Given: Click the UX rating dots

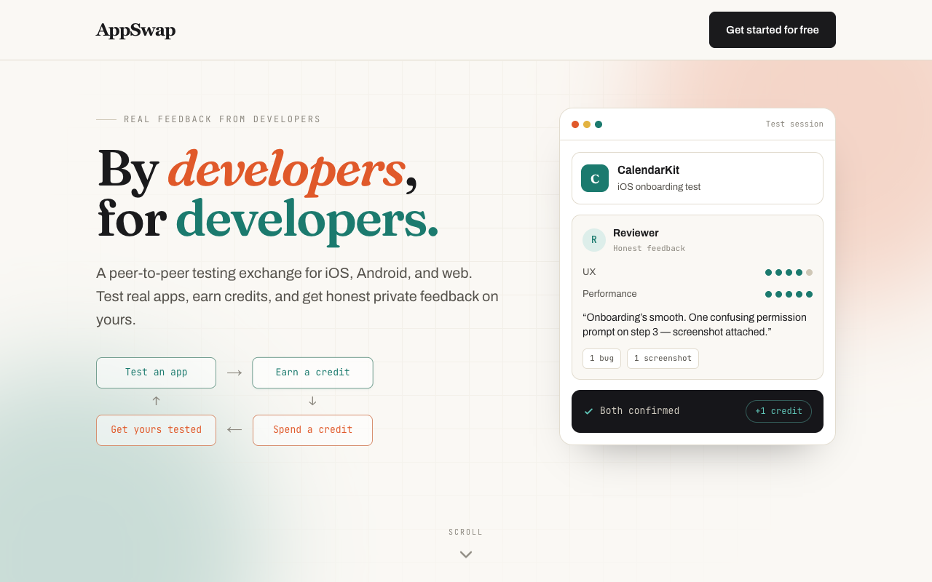Looking at the screenshot, I should [x=789, y=273].
